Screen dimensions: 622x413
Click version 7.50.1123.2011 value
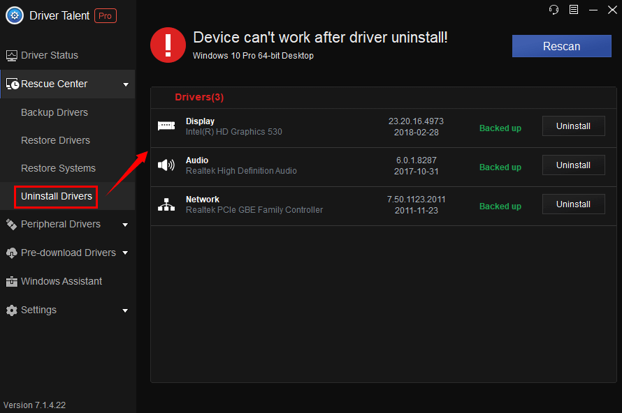pos(416,199)
